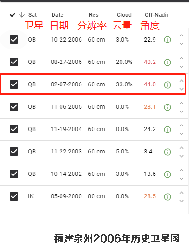Move the 10-14-2002 image up with chevron

[x=182, y=170]
